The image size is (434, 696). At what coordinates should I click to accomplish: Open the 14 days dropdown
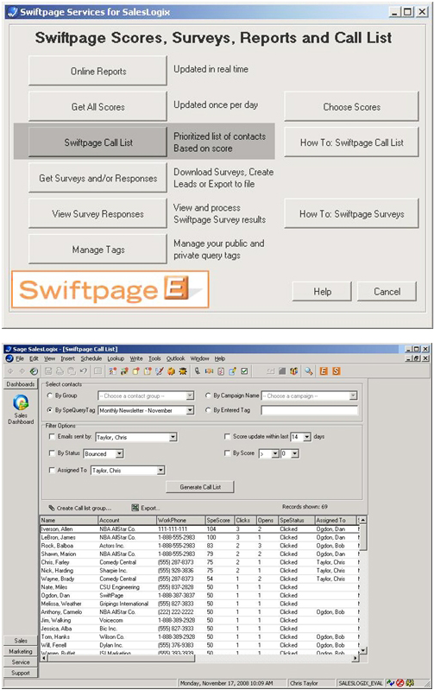pos(300,437)
